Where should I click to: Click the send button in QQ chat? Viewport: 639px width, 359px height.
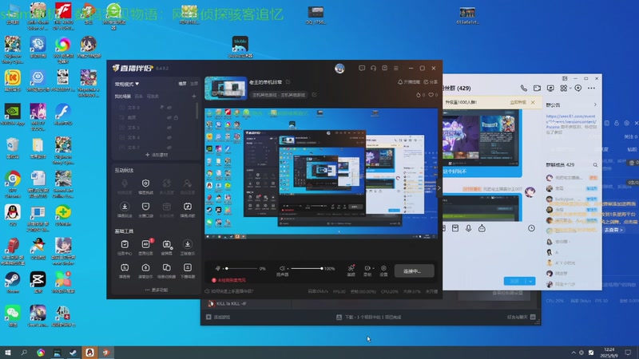515,282
